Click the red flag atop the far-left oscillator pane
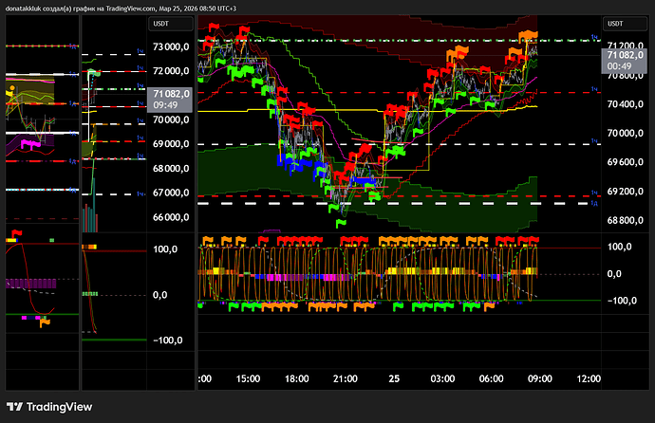This screenshot has width=655, height=423. [16, 232]
